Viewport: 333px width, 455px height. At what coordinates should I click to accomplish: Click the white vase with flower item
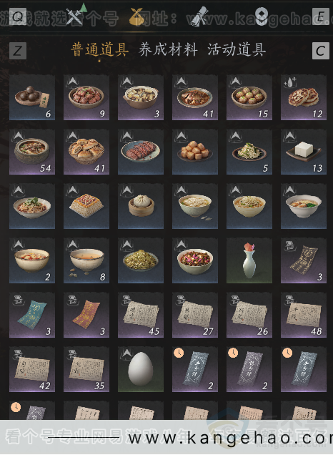tap(249, 260)
